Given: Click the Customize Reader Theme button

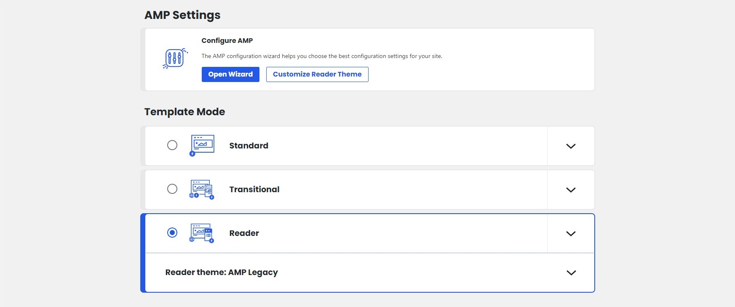Looking at the screenshot, I should coord(317,74).
